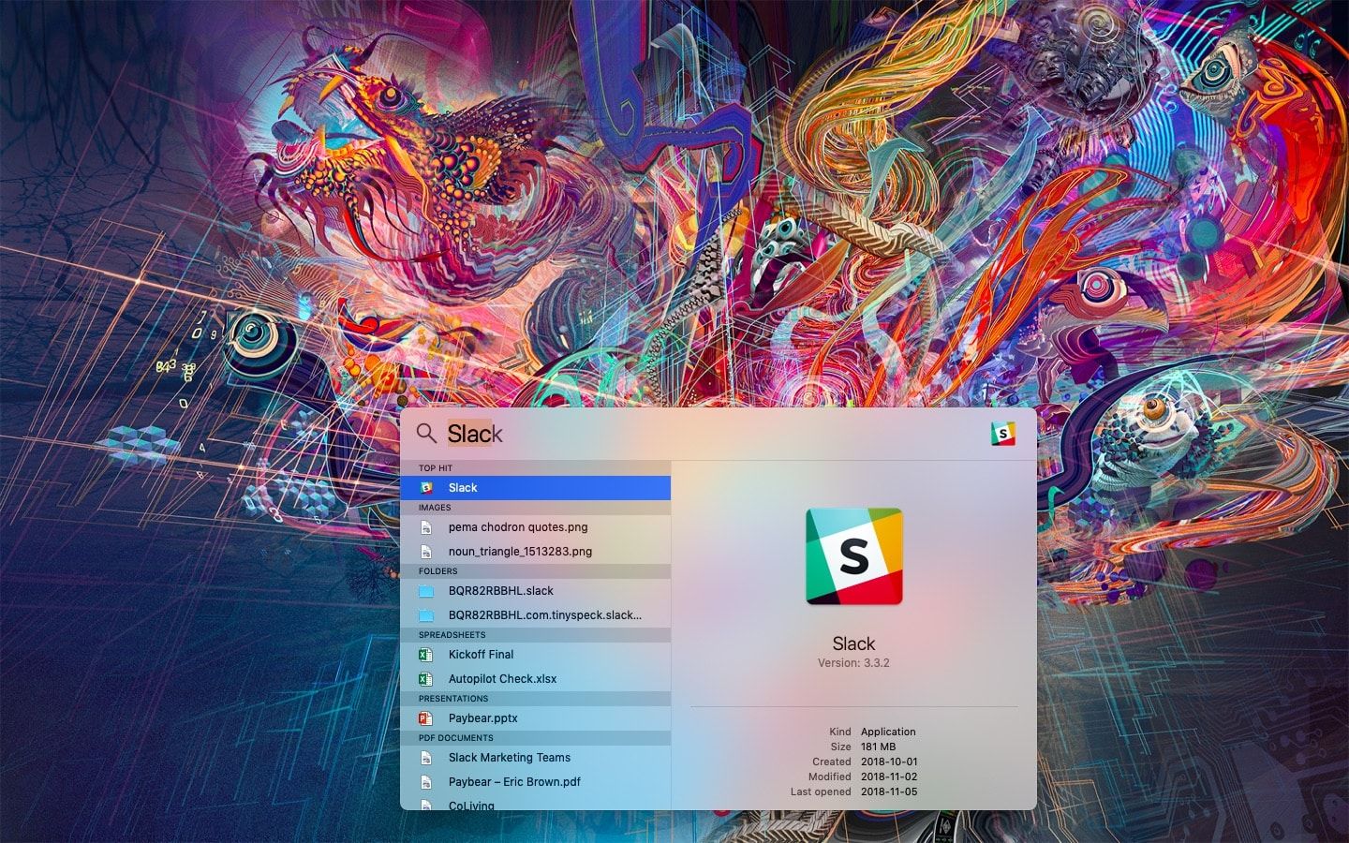Viewport: 1349px width, 843px height.
Task: Click the Slack app icon in top hit row
Action: (x=425, y=488)
